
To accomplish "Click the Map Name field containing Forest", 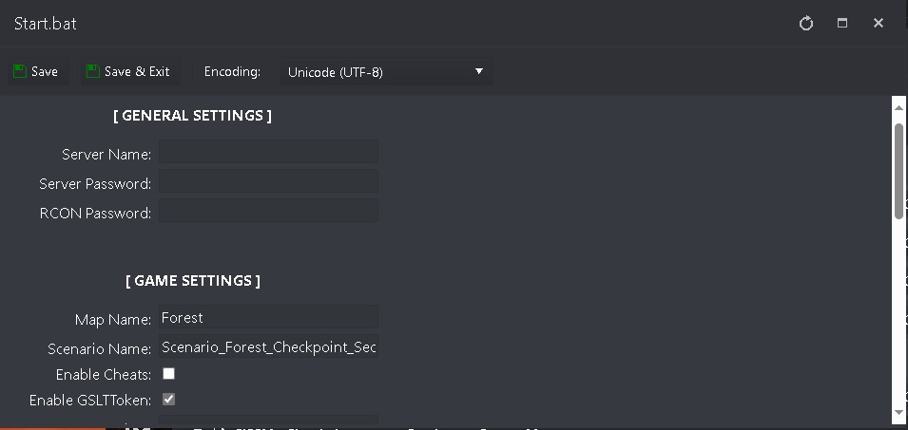I will pos(269,317).
